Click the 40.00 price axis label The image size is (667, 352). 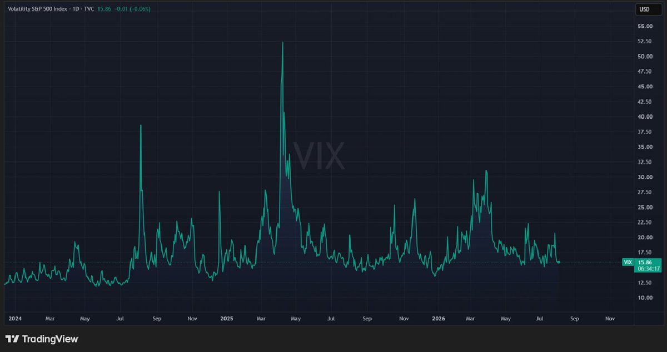645,117
